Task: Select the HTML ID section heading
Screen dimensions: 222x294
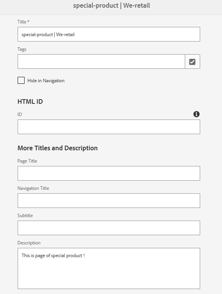Action: click(30, 101)
